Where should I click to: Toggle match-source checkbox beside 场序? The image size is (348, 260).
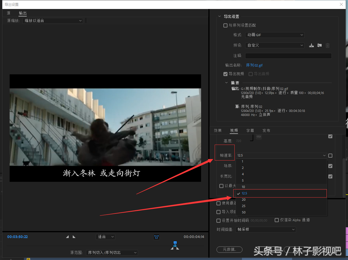330,166
